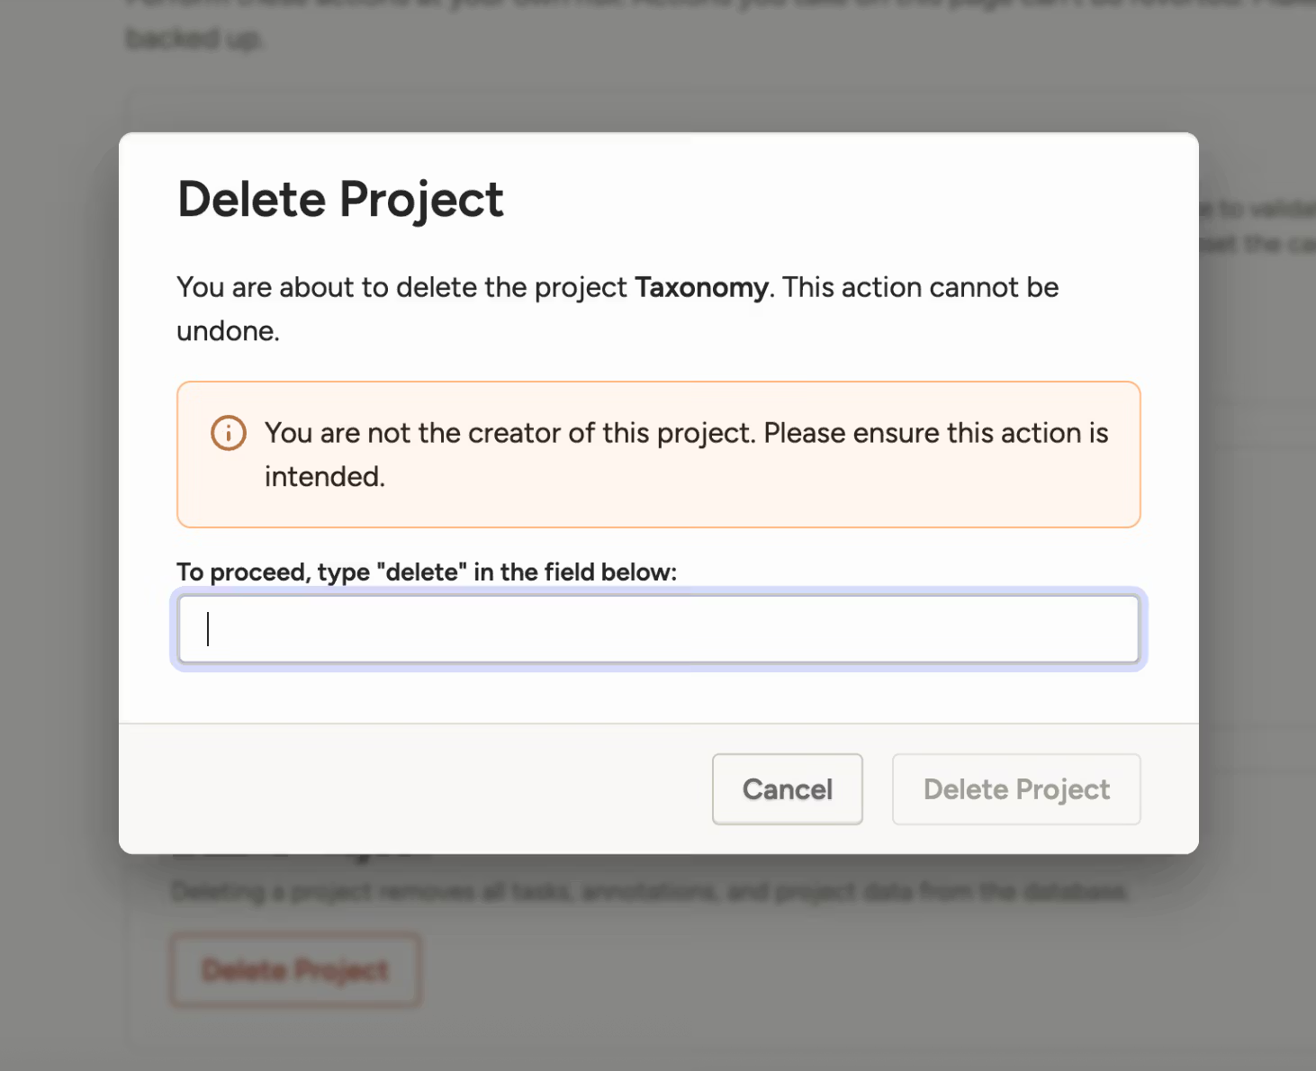This screenshot has width=1316, height=1071.
Task: Click the database removal note behind the modal
Action: click(648, 891)
